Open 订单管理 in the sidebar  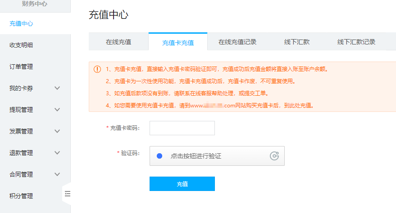click(x=21, y=67)
